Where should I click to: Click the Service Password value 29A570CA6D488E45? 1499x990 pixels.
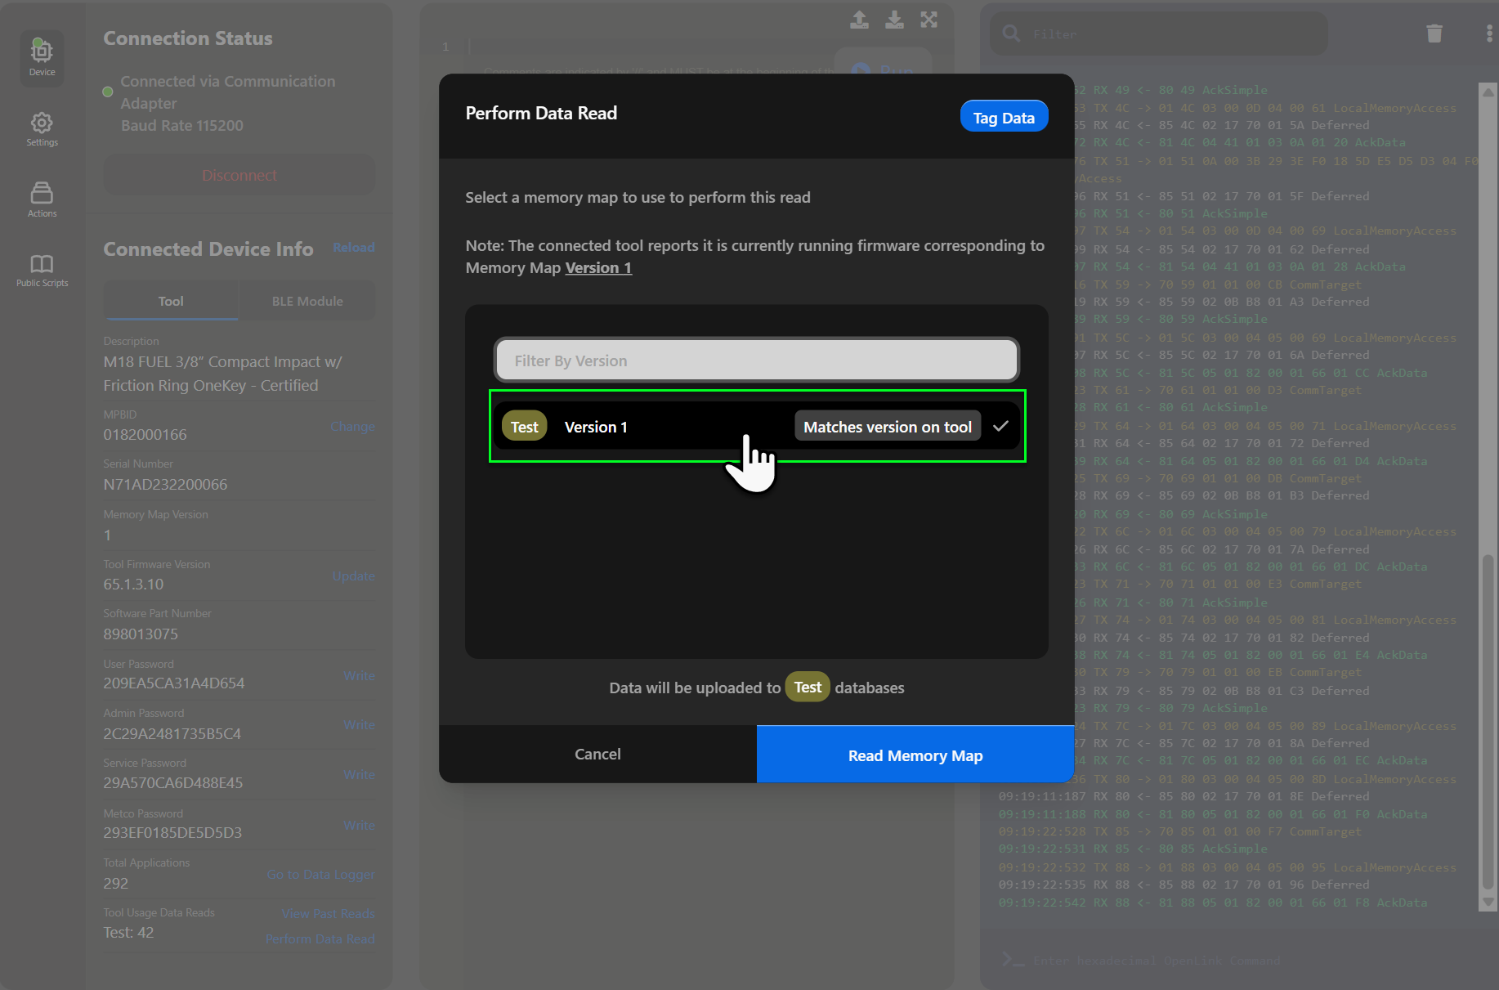click(x=173, y=783)
